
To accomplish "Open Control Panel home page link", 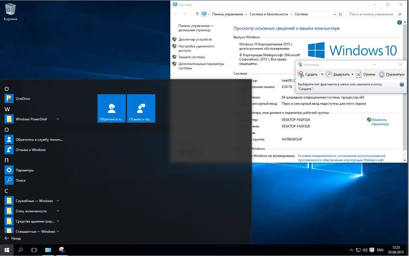I will [x=196, y=28].
